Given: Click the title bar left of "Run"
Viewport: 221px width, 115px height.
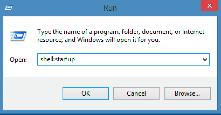Looking at the screenshot, I should pos(54,8).
